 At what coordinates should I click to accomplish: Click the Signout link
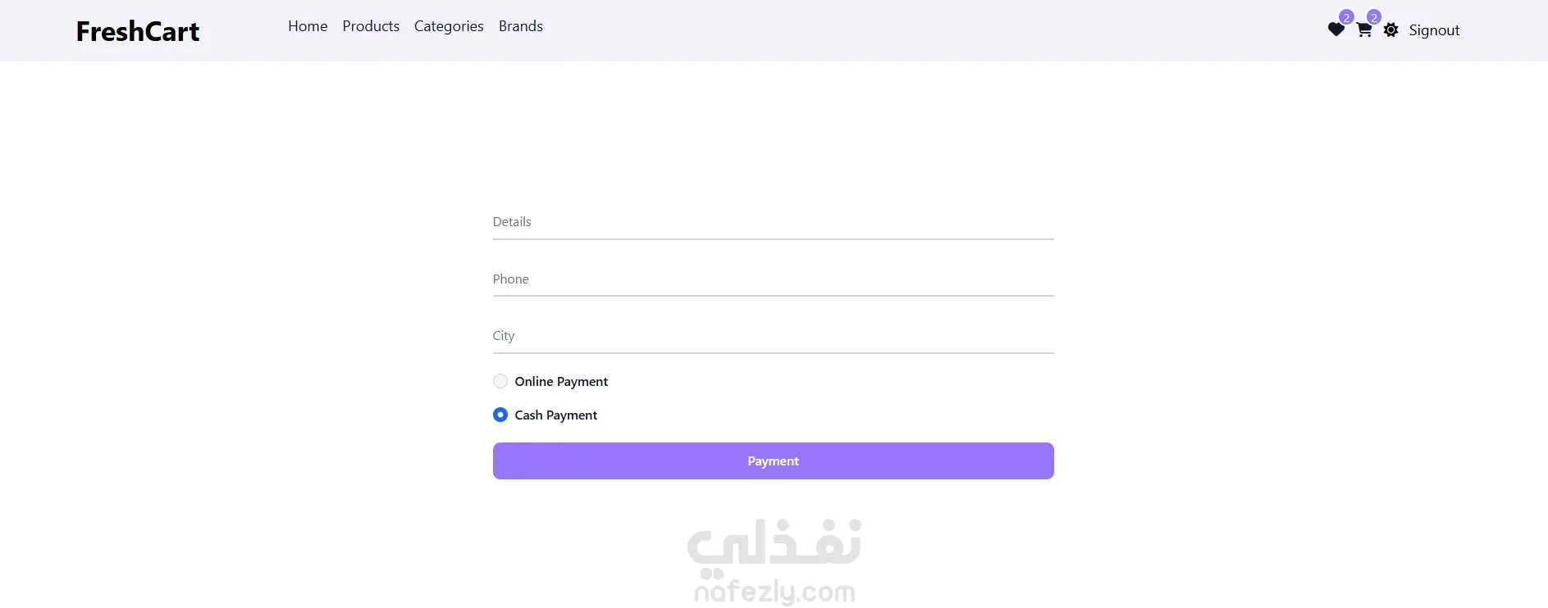click(1434, 30)
